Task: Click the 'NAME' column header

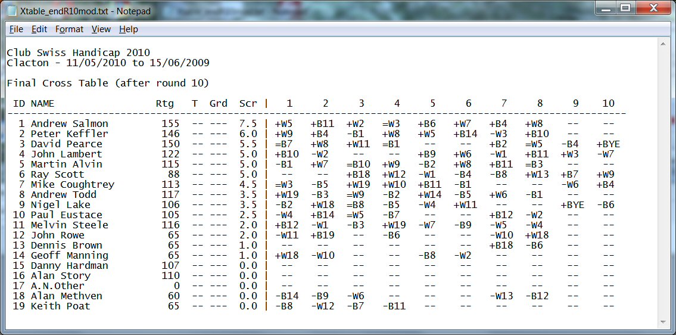Action: click(x=43, y=104)
